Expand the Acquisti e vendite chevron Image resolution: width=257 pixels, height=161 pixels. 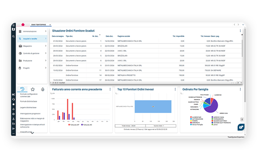click(x=46, y=39)
